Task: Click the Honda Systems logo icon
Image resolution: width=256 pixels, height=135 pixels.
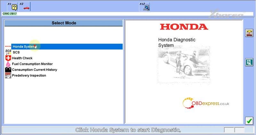Action: (8, 46)
